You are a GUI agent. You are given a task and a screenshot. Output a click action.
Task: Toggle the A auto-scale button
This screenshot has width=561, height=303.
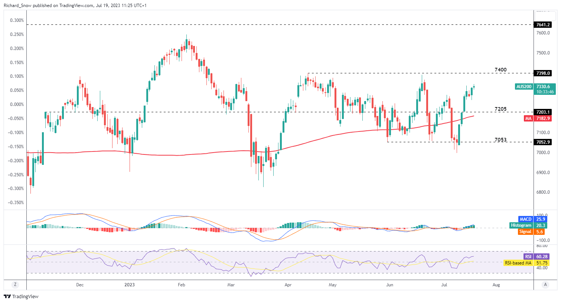pos(545,284)
